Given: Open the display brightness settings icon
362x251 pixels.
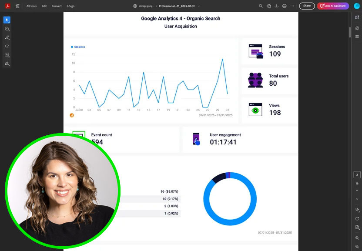Looking at the screenshot, I should click(x=357, y=210).
